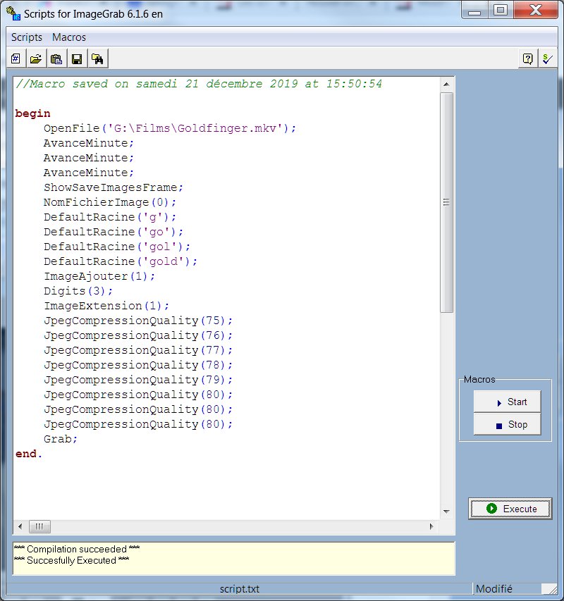This screenshot has height=601, width=564.
Task: Save the script using floppy disk icon
Action: [77, 59]
